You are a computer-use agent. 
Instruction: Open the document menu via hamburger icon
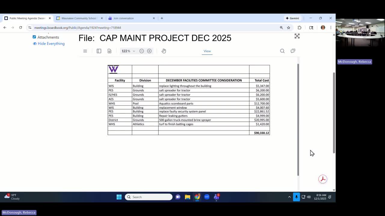[x=85, y=51]
